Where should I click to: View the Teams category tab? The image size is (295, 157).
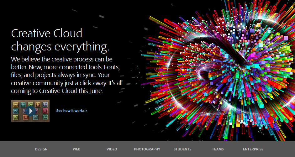pos(218,149)
